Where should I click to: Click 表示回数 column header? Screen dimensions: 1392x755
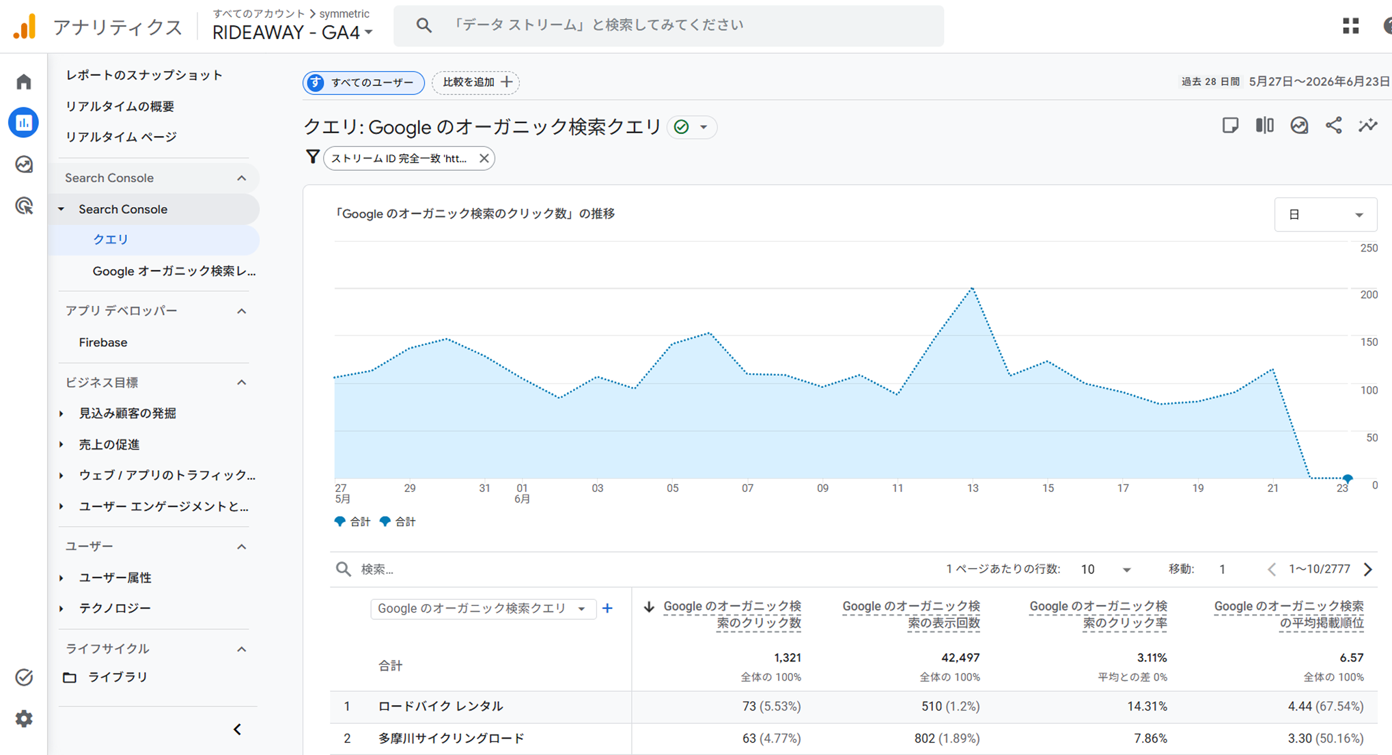[x=910, y=614]
